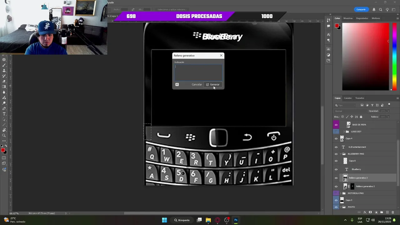Create new group folder icon
Image resolution: width=400 pixels, height=225 pixels.
pyautogui.click(x=382, y=212)
